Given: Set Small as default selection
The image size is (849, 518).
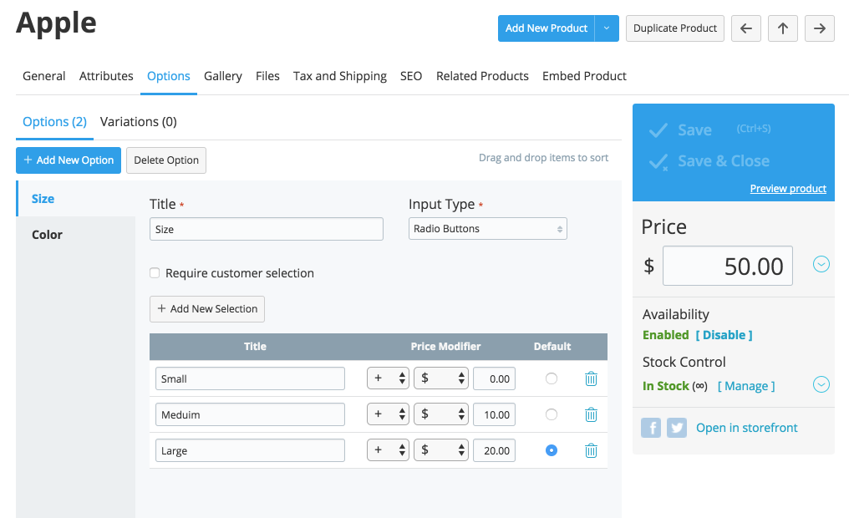Looking at the screenshot, I should pyautogui.click(x=552, y=378).
